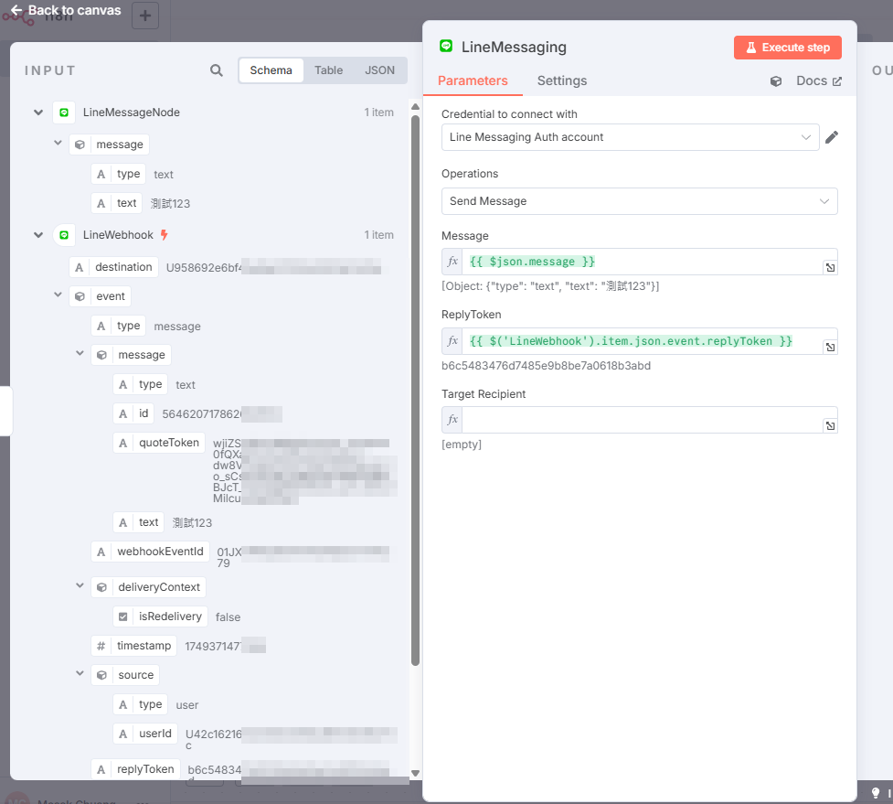
Task: Click into the Message expression field
Action: tap(642, 262)
